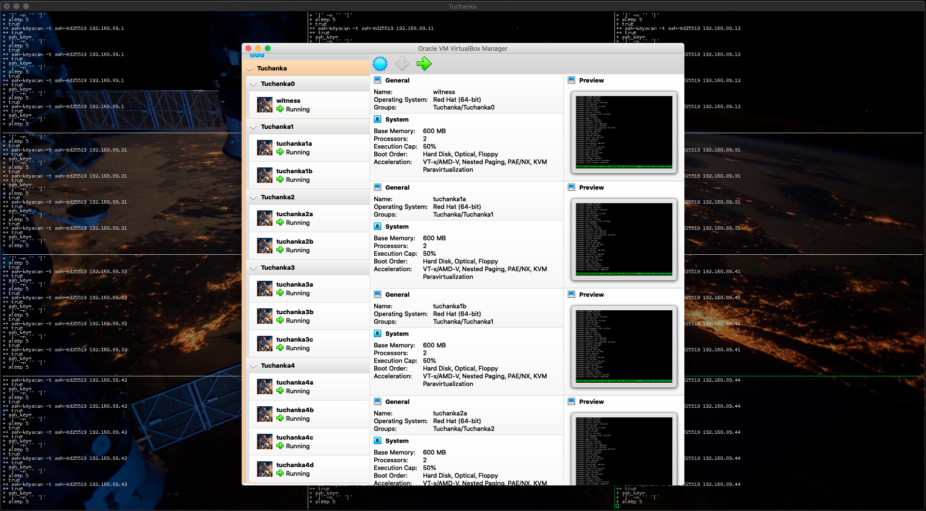Click the running status arrow under witness
This screenshot has width=926, height=511.
pyautogui.click(x=280, y=109)
